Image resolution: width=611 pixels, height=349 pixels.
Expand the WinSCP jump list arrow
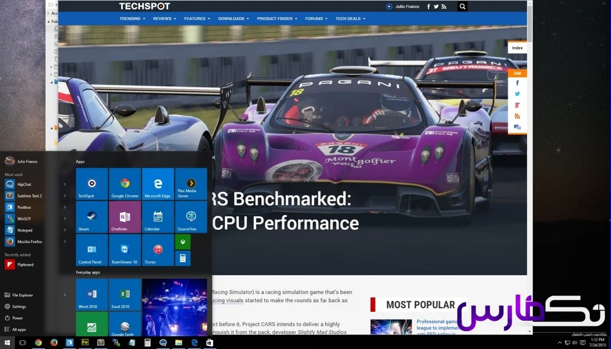click(x=64, y=219)
